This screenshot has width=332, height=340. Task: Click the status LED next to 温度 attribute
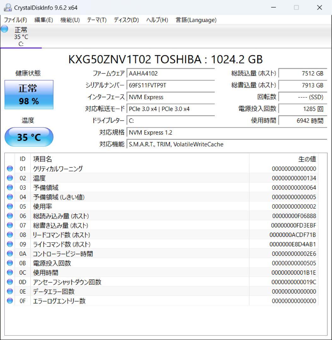(x=9, y=178)
